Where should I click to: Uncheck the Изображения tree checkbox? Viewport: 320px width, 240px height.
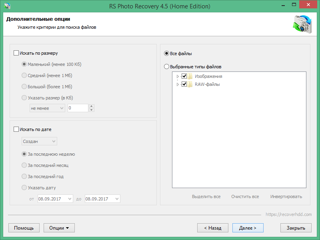[184, 76]
